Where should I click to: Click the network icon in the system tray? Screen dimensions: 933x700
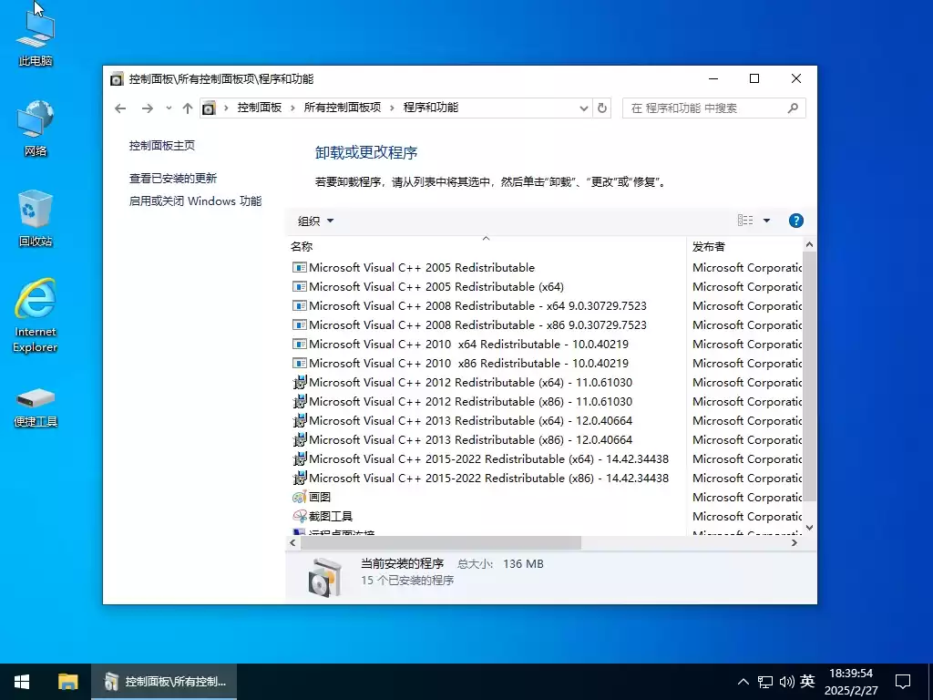pos(765,681)
